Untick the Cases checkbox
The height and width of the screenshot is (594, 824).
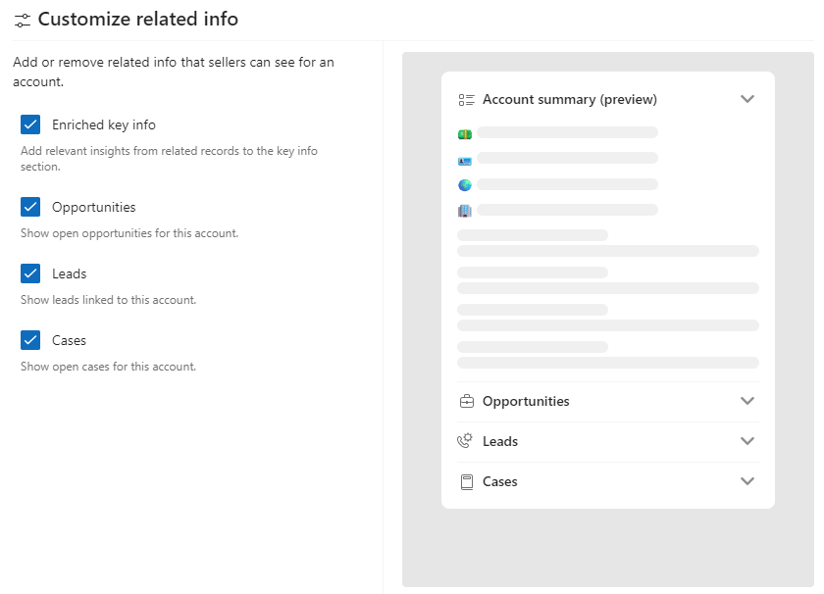[30, 340]
